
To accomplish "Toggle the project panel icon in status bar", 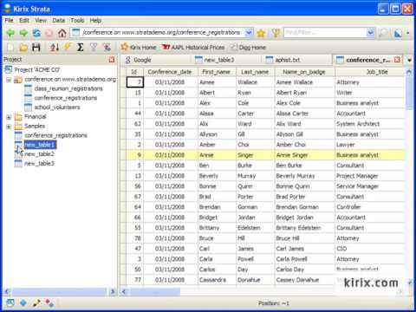I will (x=10, y=302).
